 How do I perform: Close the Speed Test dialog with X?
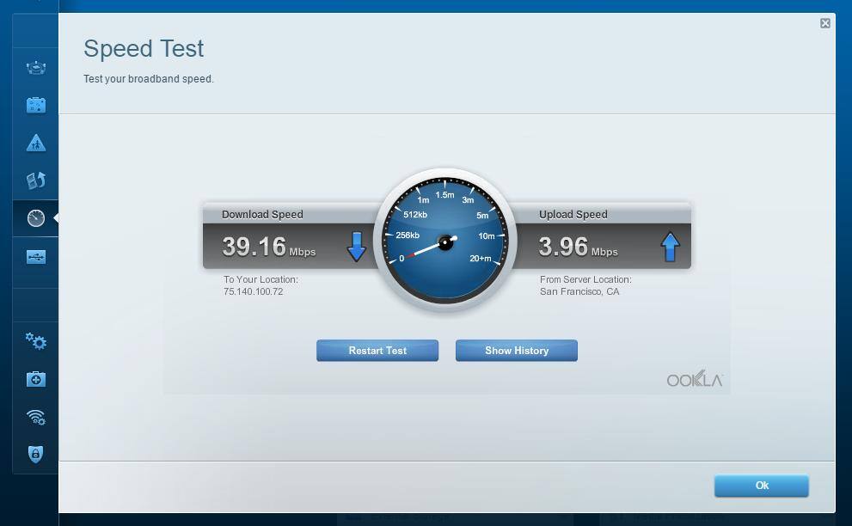coord(825,23)
